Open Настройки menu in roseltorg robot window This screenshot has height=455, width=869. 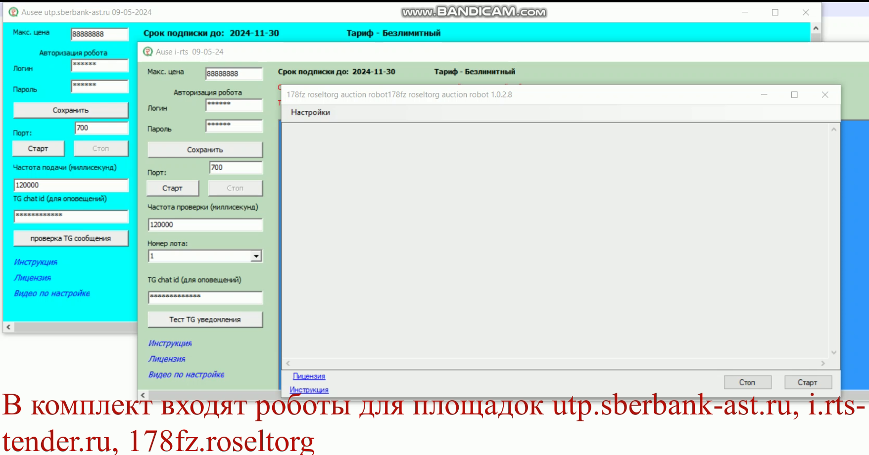(310, 112)
